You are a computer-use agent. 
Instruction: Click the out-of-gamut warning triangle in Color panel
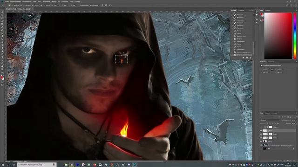(x=261, y=20)
